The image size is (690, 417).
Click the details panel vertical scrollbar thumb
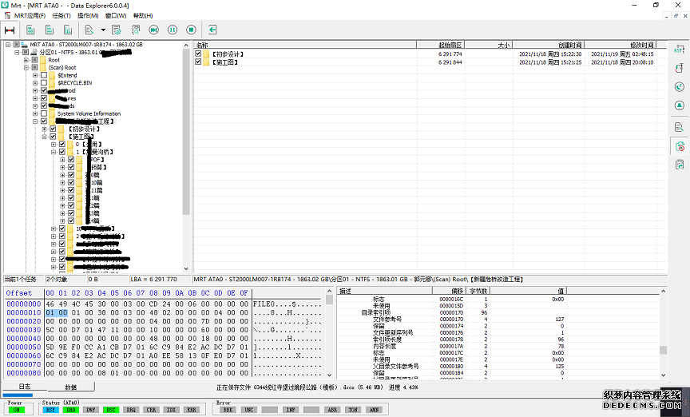pyautogui.click(x=663, y=350)
